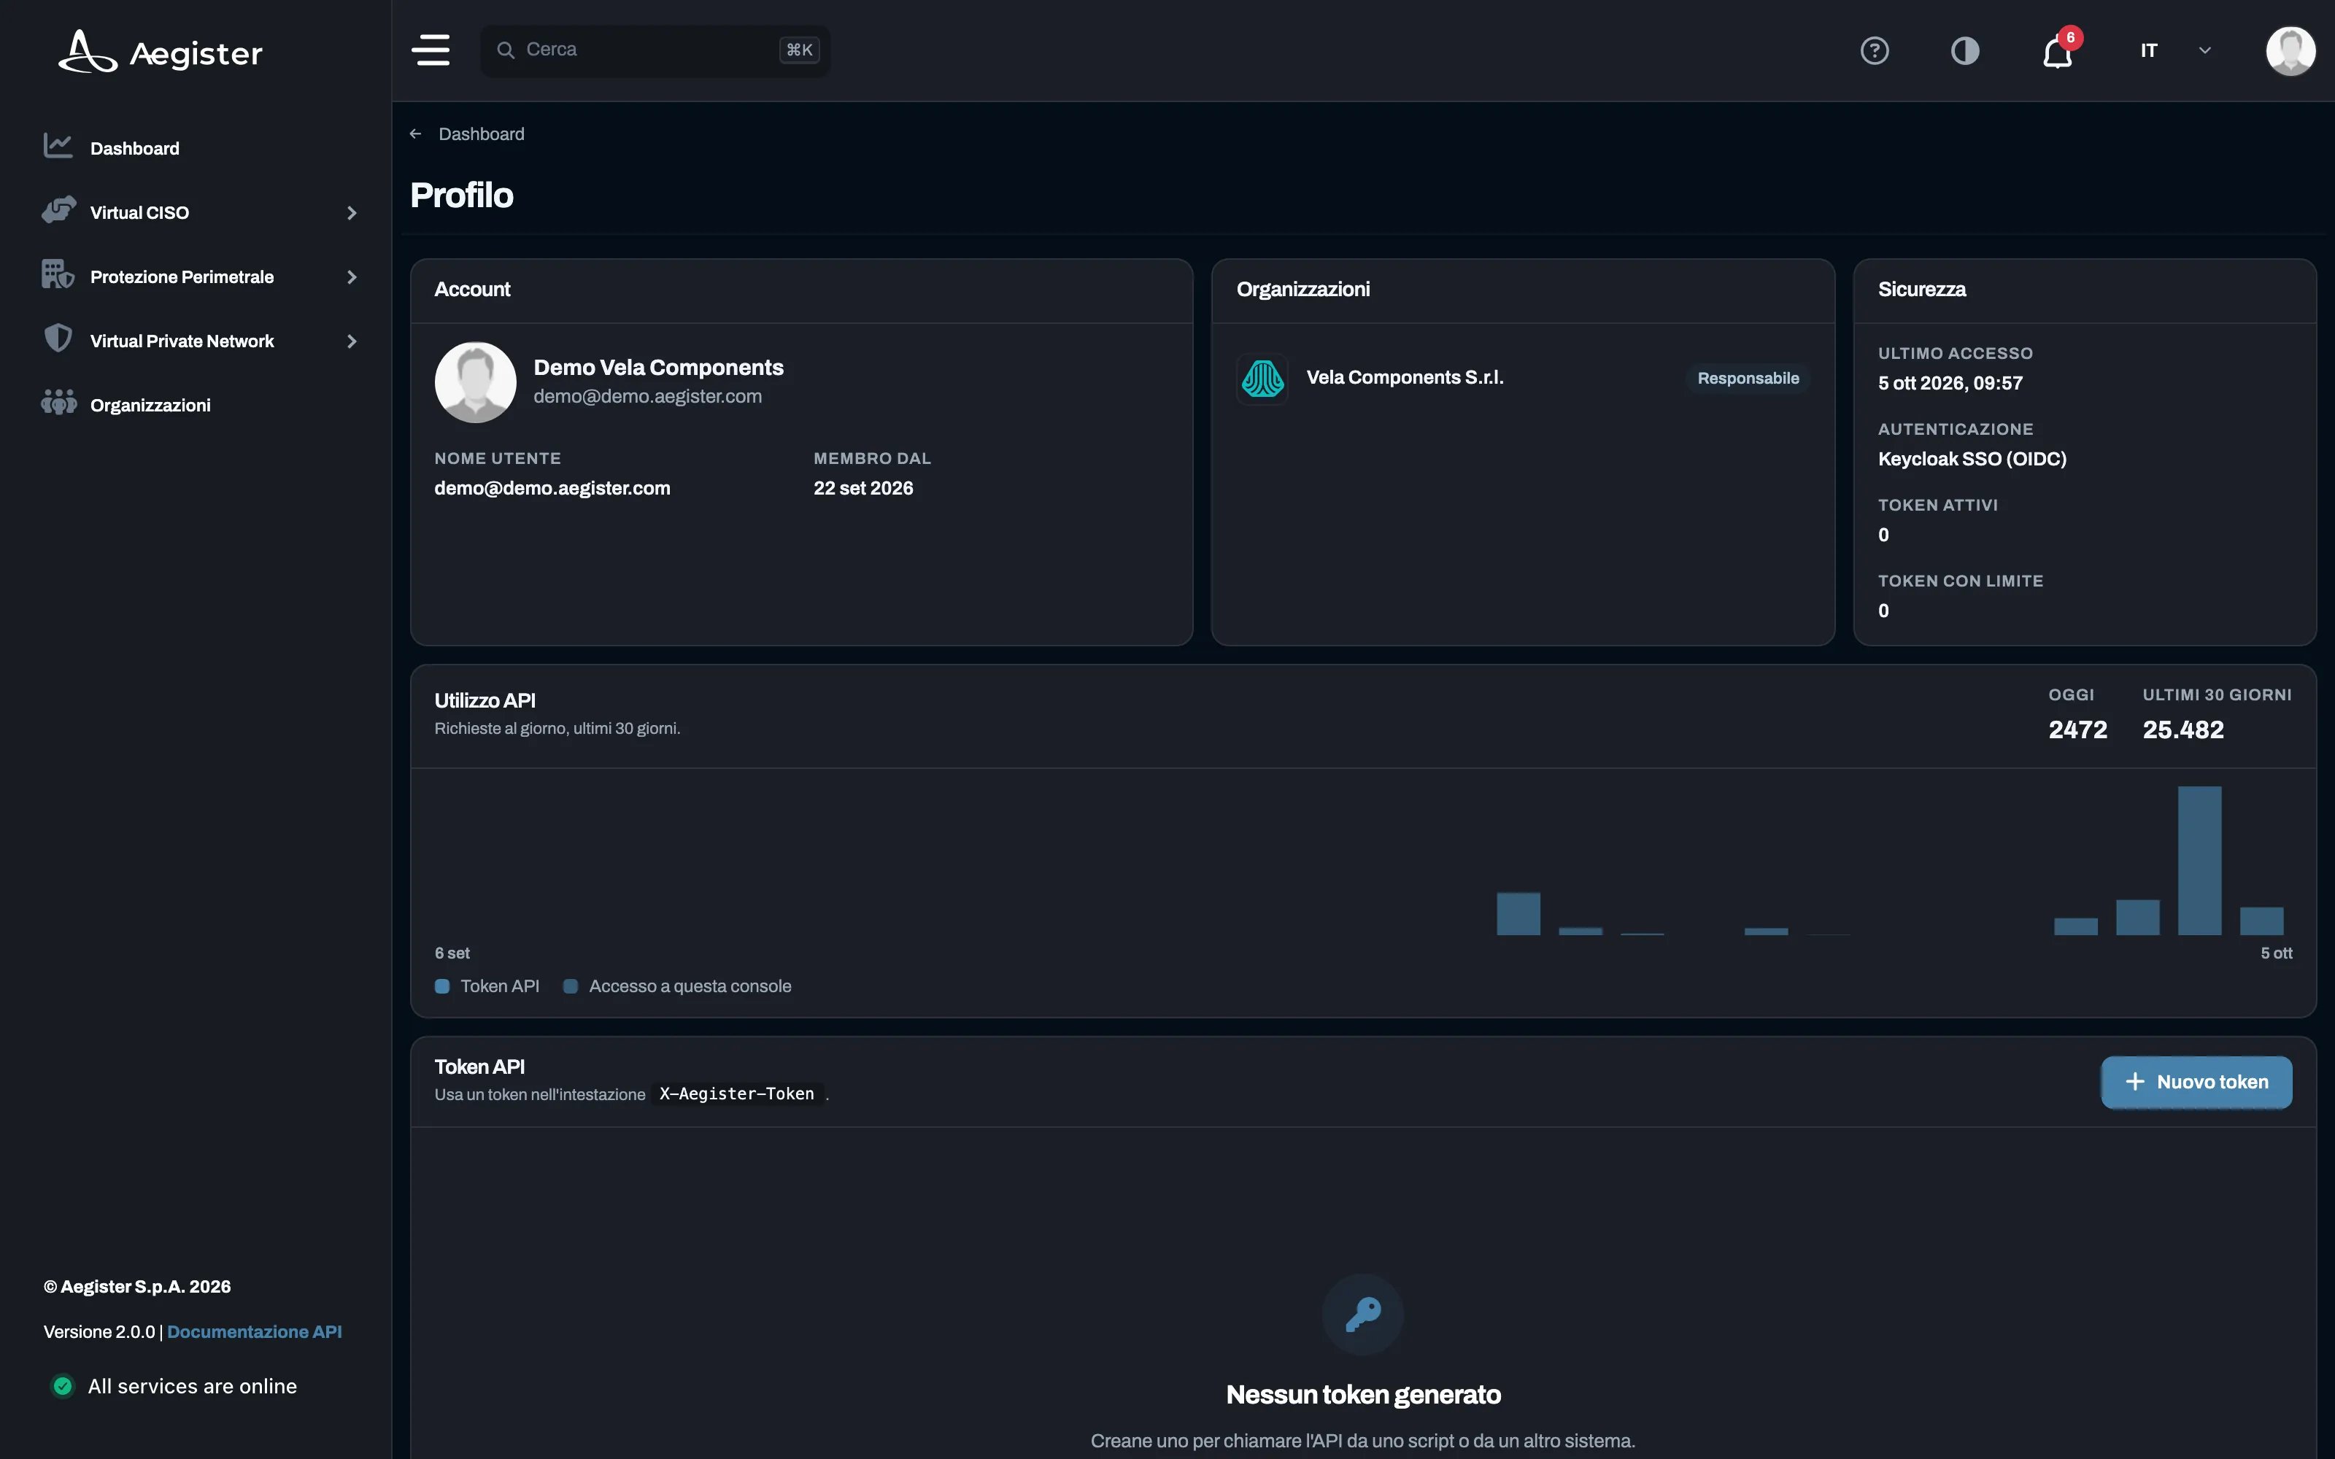Click the Aegister logo
This screenshot has width=2335, height=1459.
tap(161, 51)
